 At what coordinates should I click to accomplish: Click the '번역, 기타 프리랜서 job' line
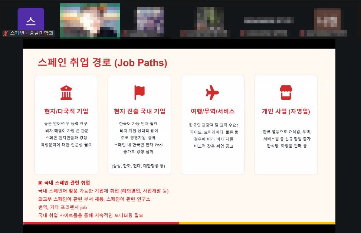(x=62, y=207)
